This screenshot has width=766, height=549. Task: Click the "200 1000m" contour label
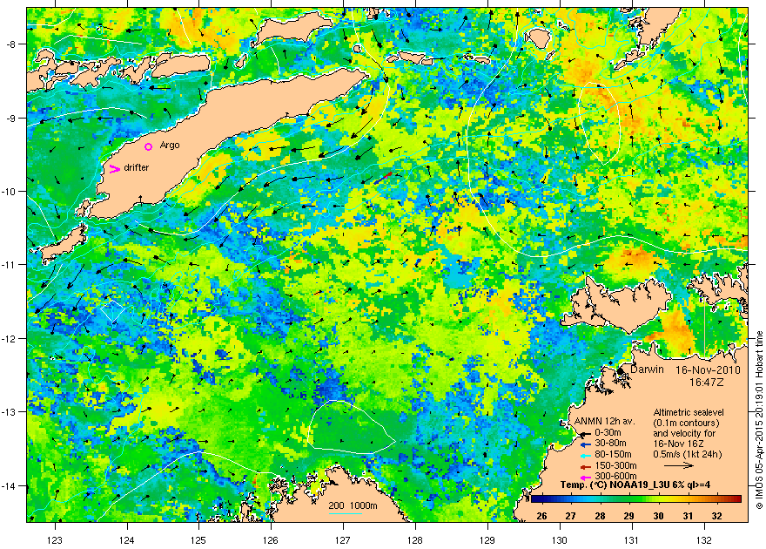353,506
